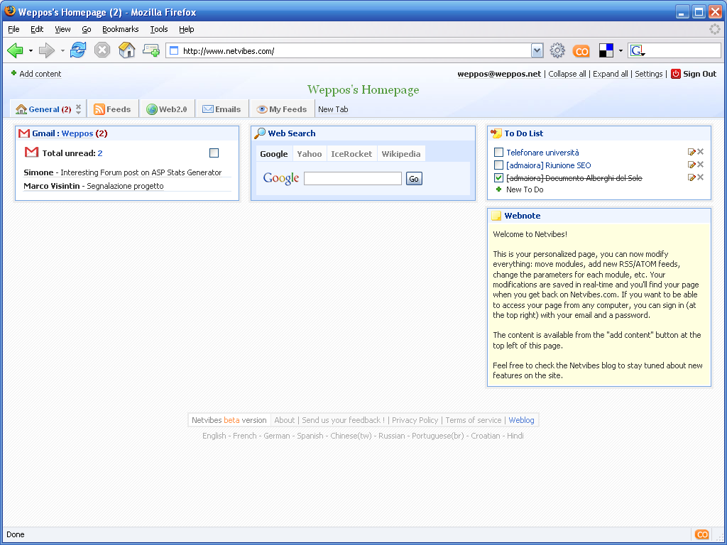
Task: Click the gear icon beside the address bar
Action: (x=557, y=50)
